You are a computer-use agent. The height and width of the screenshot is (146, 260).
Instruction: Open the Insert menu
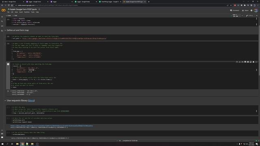[21, 12]
